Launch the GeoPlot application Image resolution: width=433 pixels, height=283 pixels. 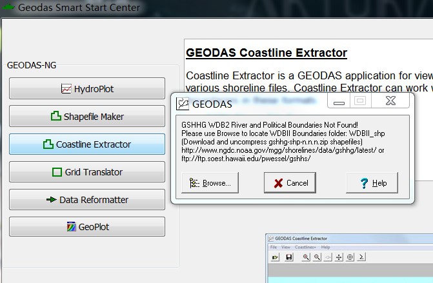pyautogui.click(x=87, y=227)
